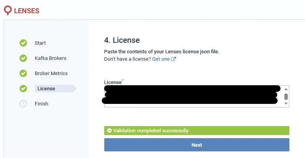
Task: Open the Broker Metrics step
Action: coord(51,73)
